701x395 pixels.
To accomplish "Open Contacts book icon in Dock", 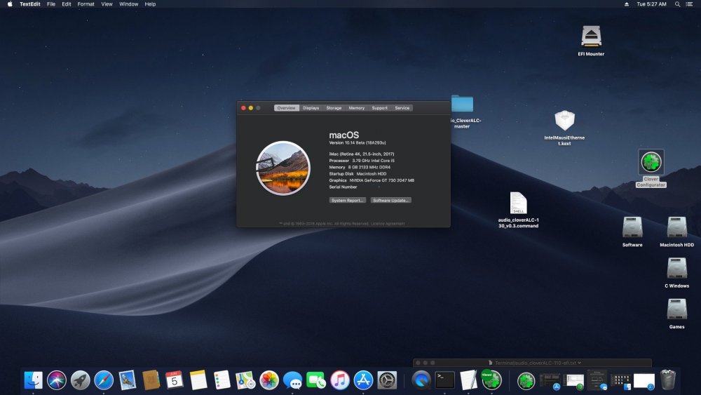I will tap(151, 381).
